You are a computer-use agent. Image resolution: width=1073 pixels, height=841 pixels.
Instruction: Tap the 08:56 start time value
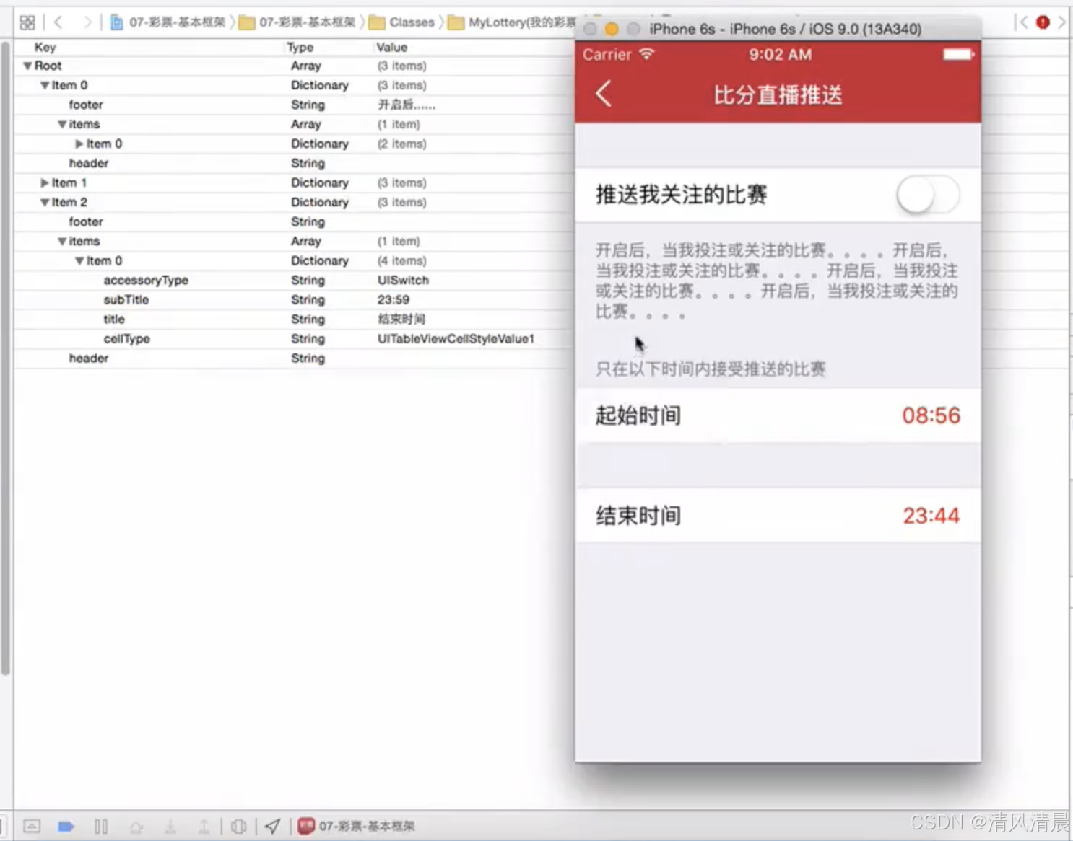click(x=931, y=415)
